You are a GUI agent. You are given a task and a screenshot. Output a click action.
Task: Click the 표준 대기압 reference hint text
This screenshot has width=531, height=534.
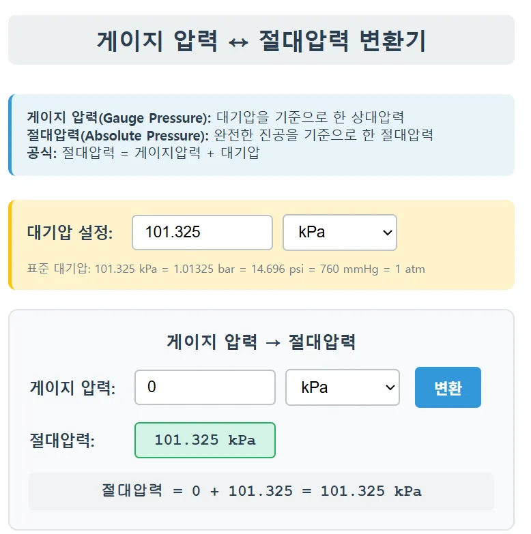(x=225, y=269)
